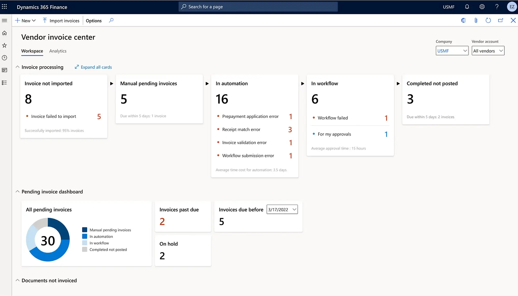This screenshot has width=518, height=296.
Task: Open For my approvals entries
Action: point(350,134)
